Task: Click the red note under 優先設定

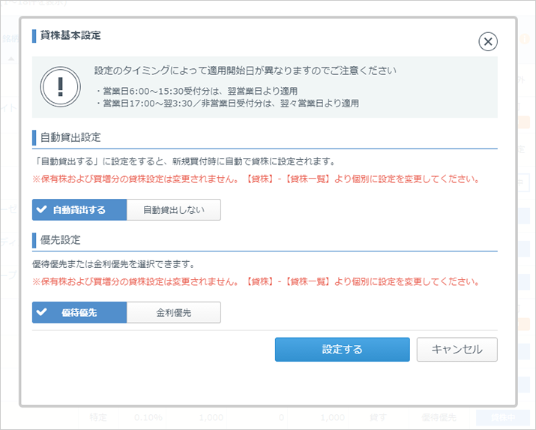Action: (255, 281)
